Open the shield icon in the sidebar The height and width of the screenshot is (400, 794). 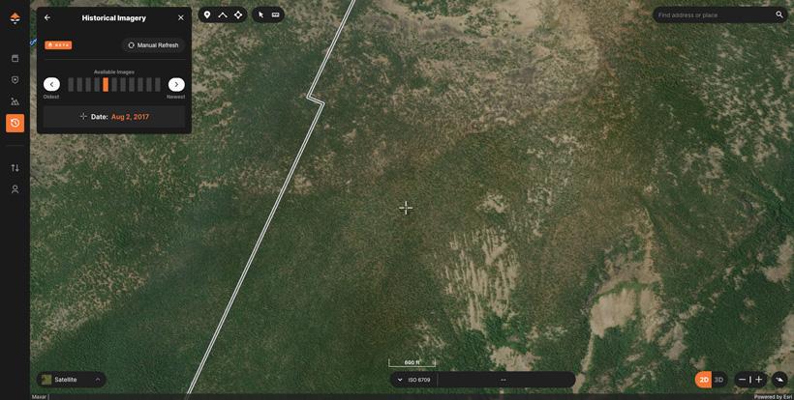pos(15,80)
